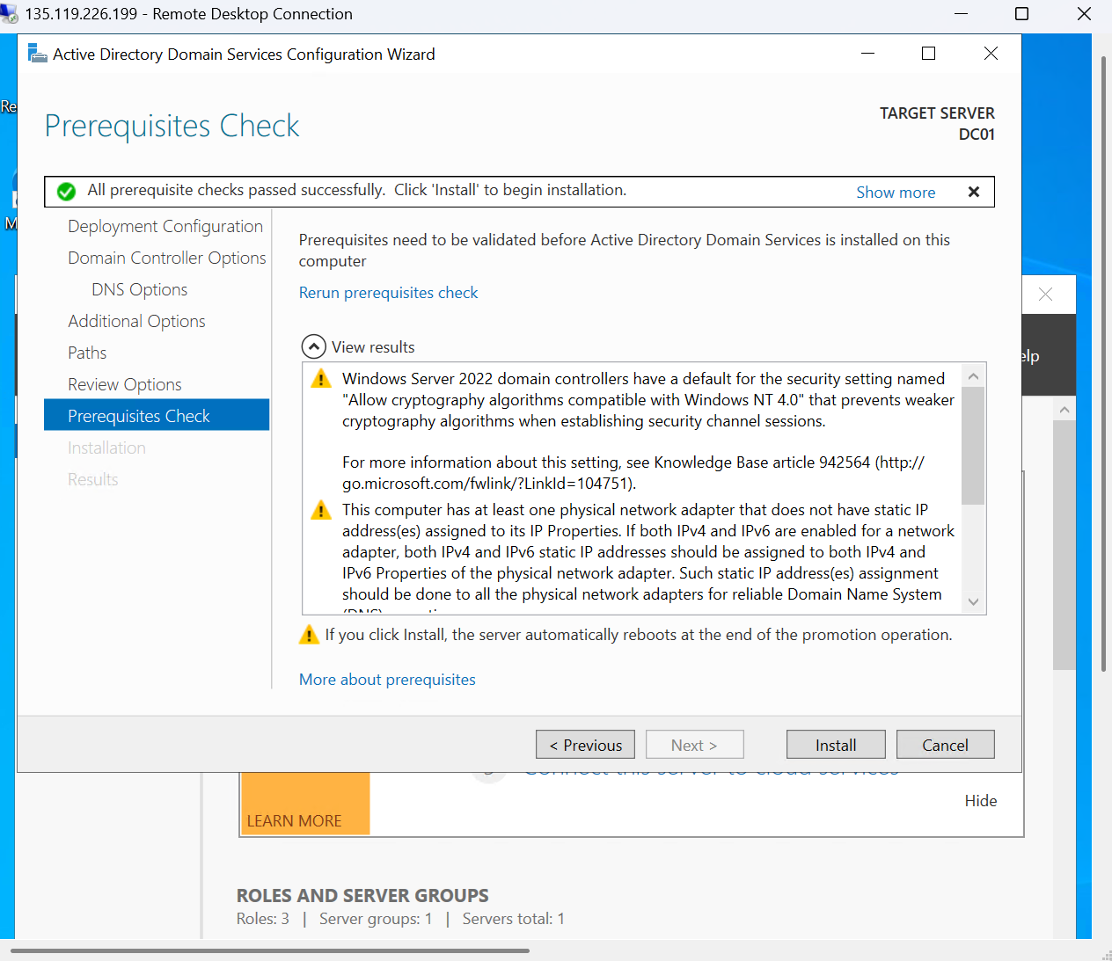
Task: Click the Install button
Action: coord(835,745)
